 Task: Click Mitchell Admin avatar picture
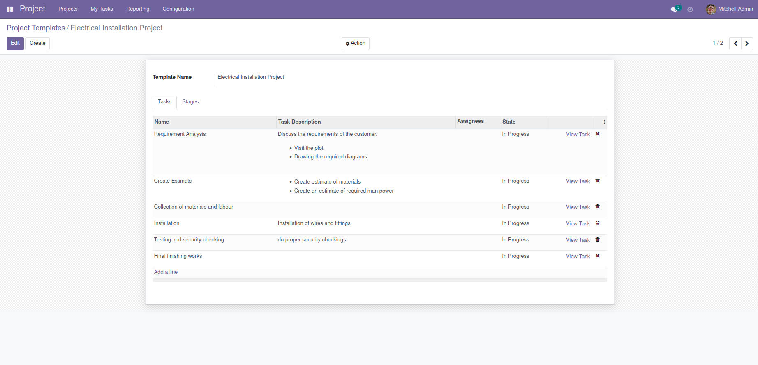coord(711,9)
